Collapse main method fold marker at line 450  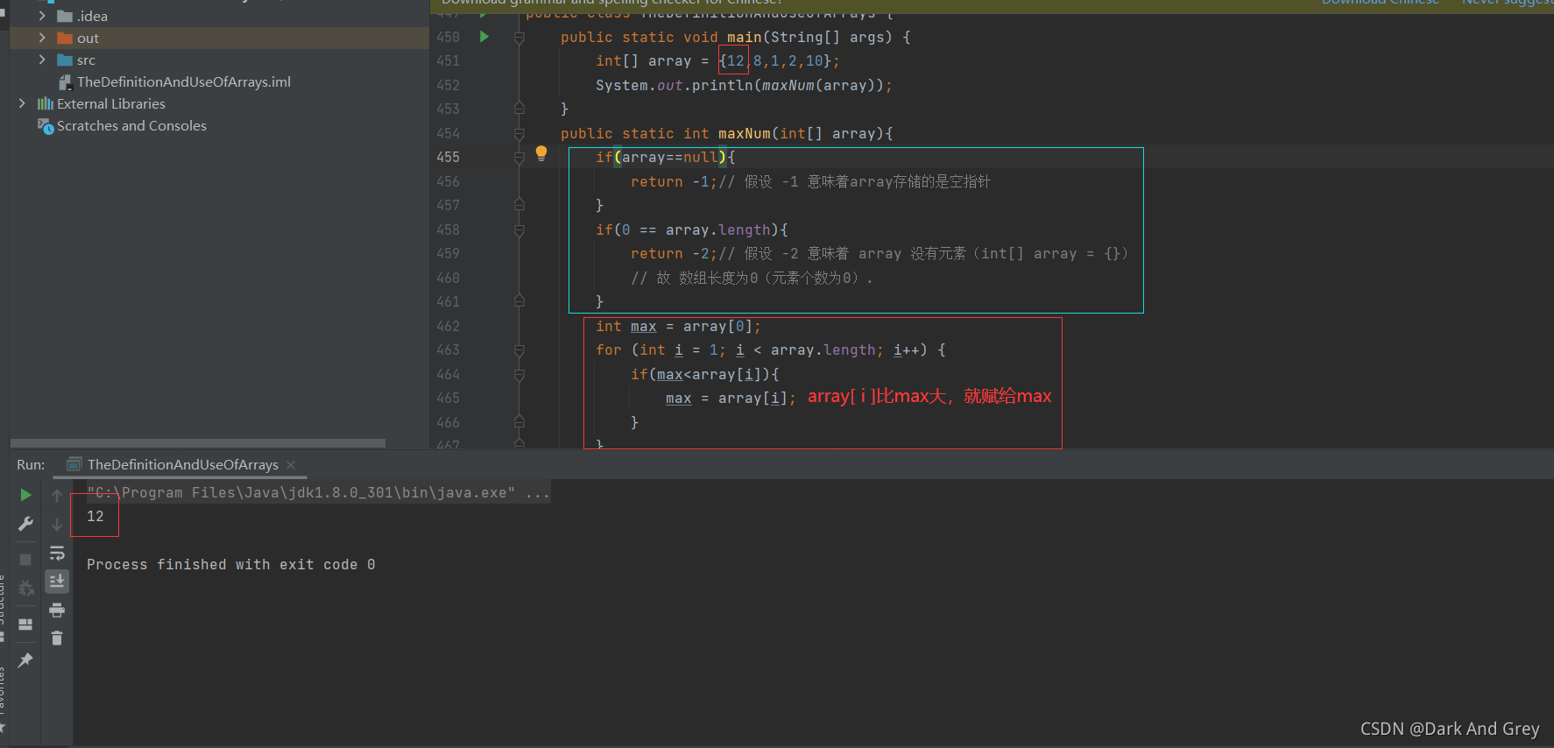pos(519,38)
